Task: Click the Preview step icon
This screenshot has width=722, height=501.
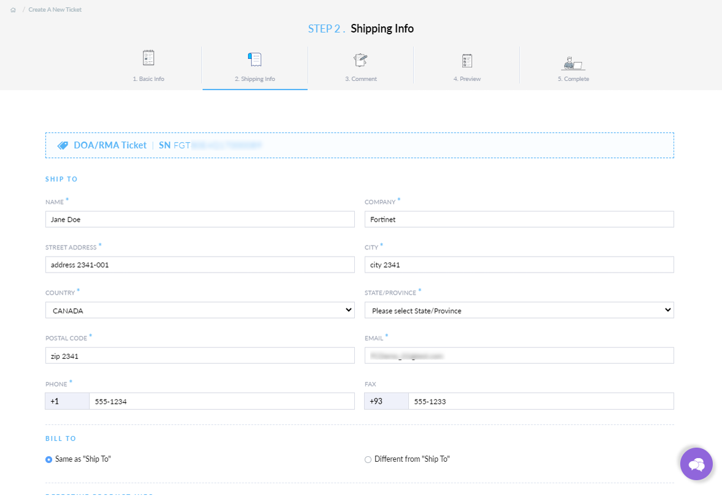Action: click(467, 60)
